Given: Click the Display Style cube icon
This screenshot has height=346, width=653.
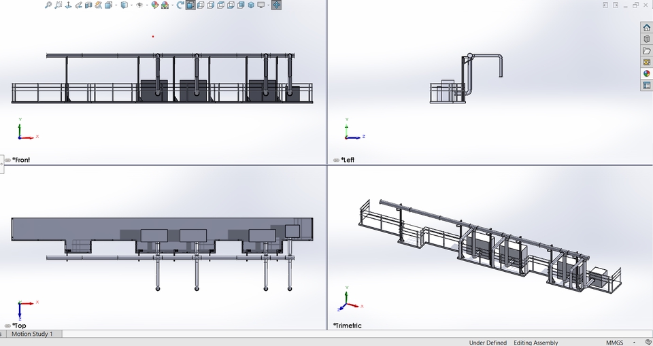Looking at the screenshot, I should tap(124, 5).
